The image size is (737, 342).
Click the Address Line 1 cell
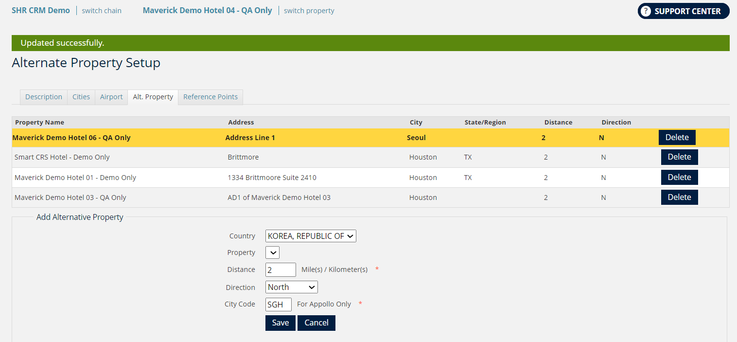click(x=250, y=138)
